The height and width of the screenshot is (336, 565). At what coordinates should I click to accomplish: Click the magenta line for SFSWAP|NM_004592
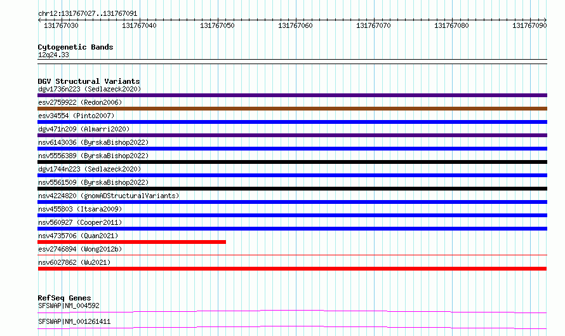(x=292, y=311)
